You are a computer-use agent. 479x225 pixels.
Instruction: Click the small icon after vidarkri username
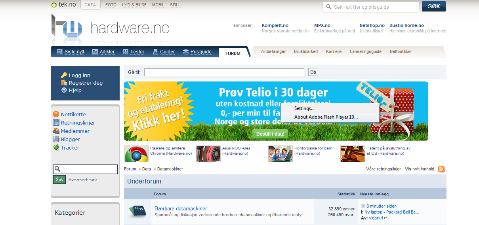[385, 218]
